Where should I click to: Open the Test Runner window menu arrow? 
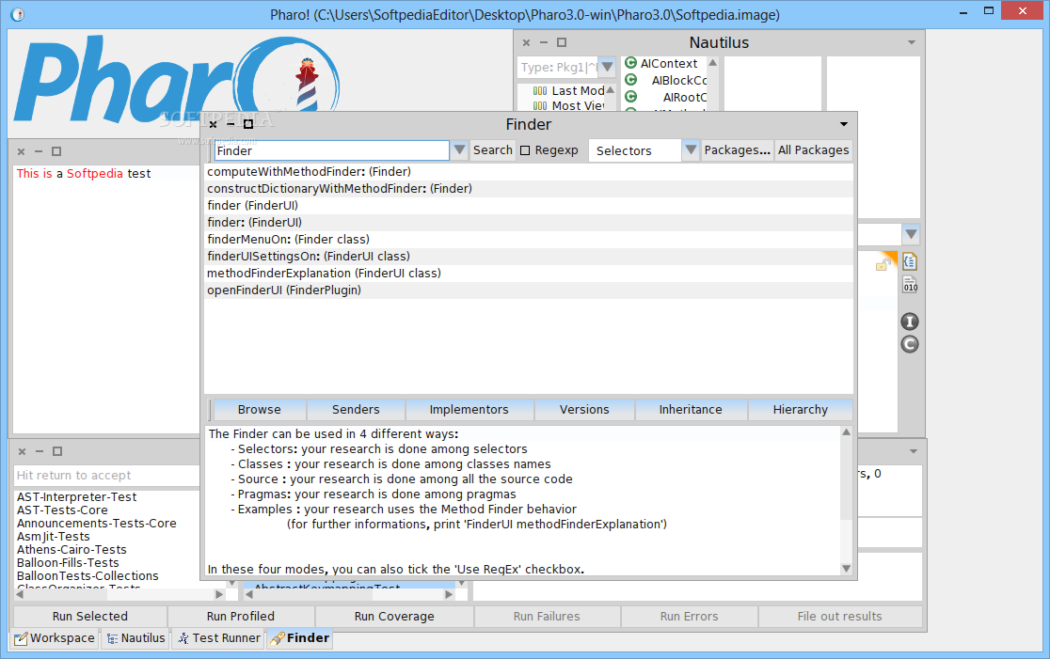(x=913, y=451)
